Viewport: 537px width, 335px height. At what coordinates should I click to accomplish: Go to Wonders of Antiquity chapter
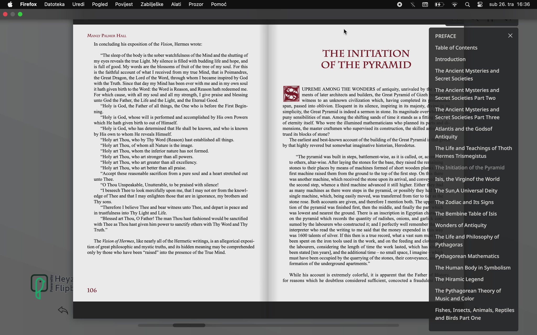click(x=461, y=225)
